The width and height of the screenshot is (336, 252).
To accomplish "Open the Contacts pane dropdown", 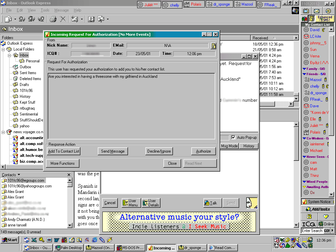I will (x=19, y=175).
